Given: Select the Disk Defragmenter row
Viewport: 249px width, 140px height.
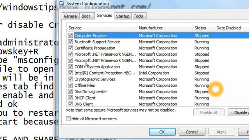Looking at the screenshot, I should click(x=158, y=92).
